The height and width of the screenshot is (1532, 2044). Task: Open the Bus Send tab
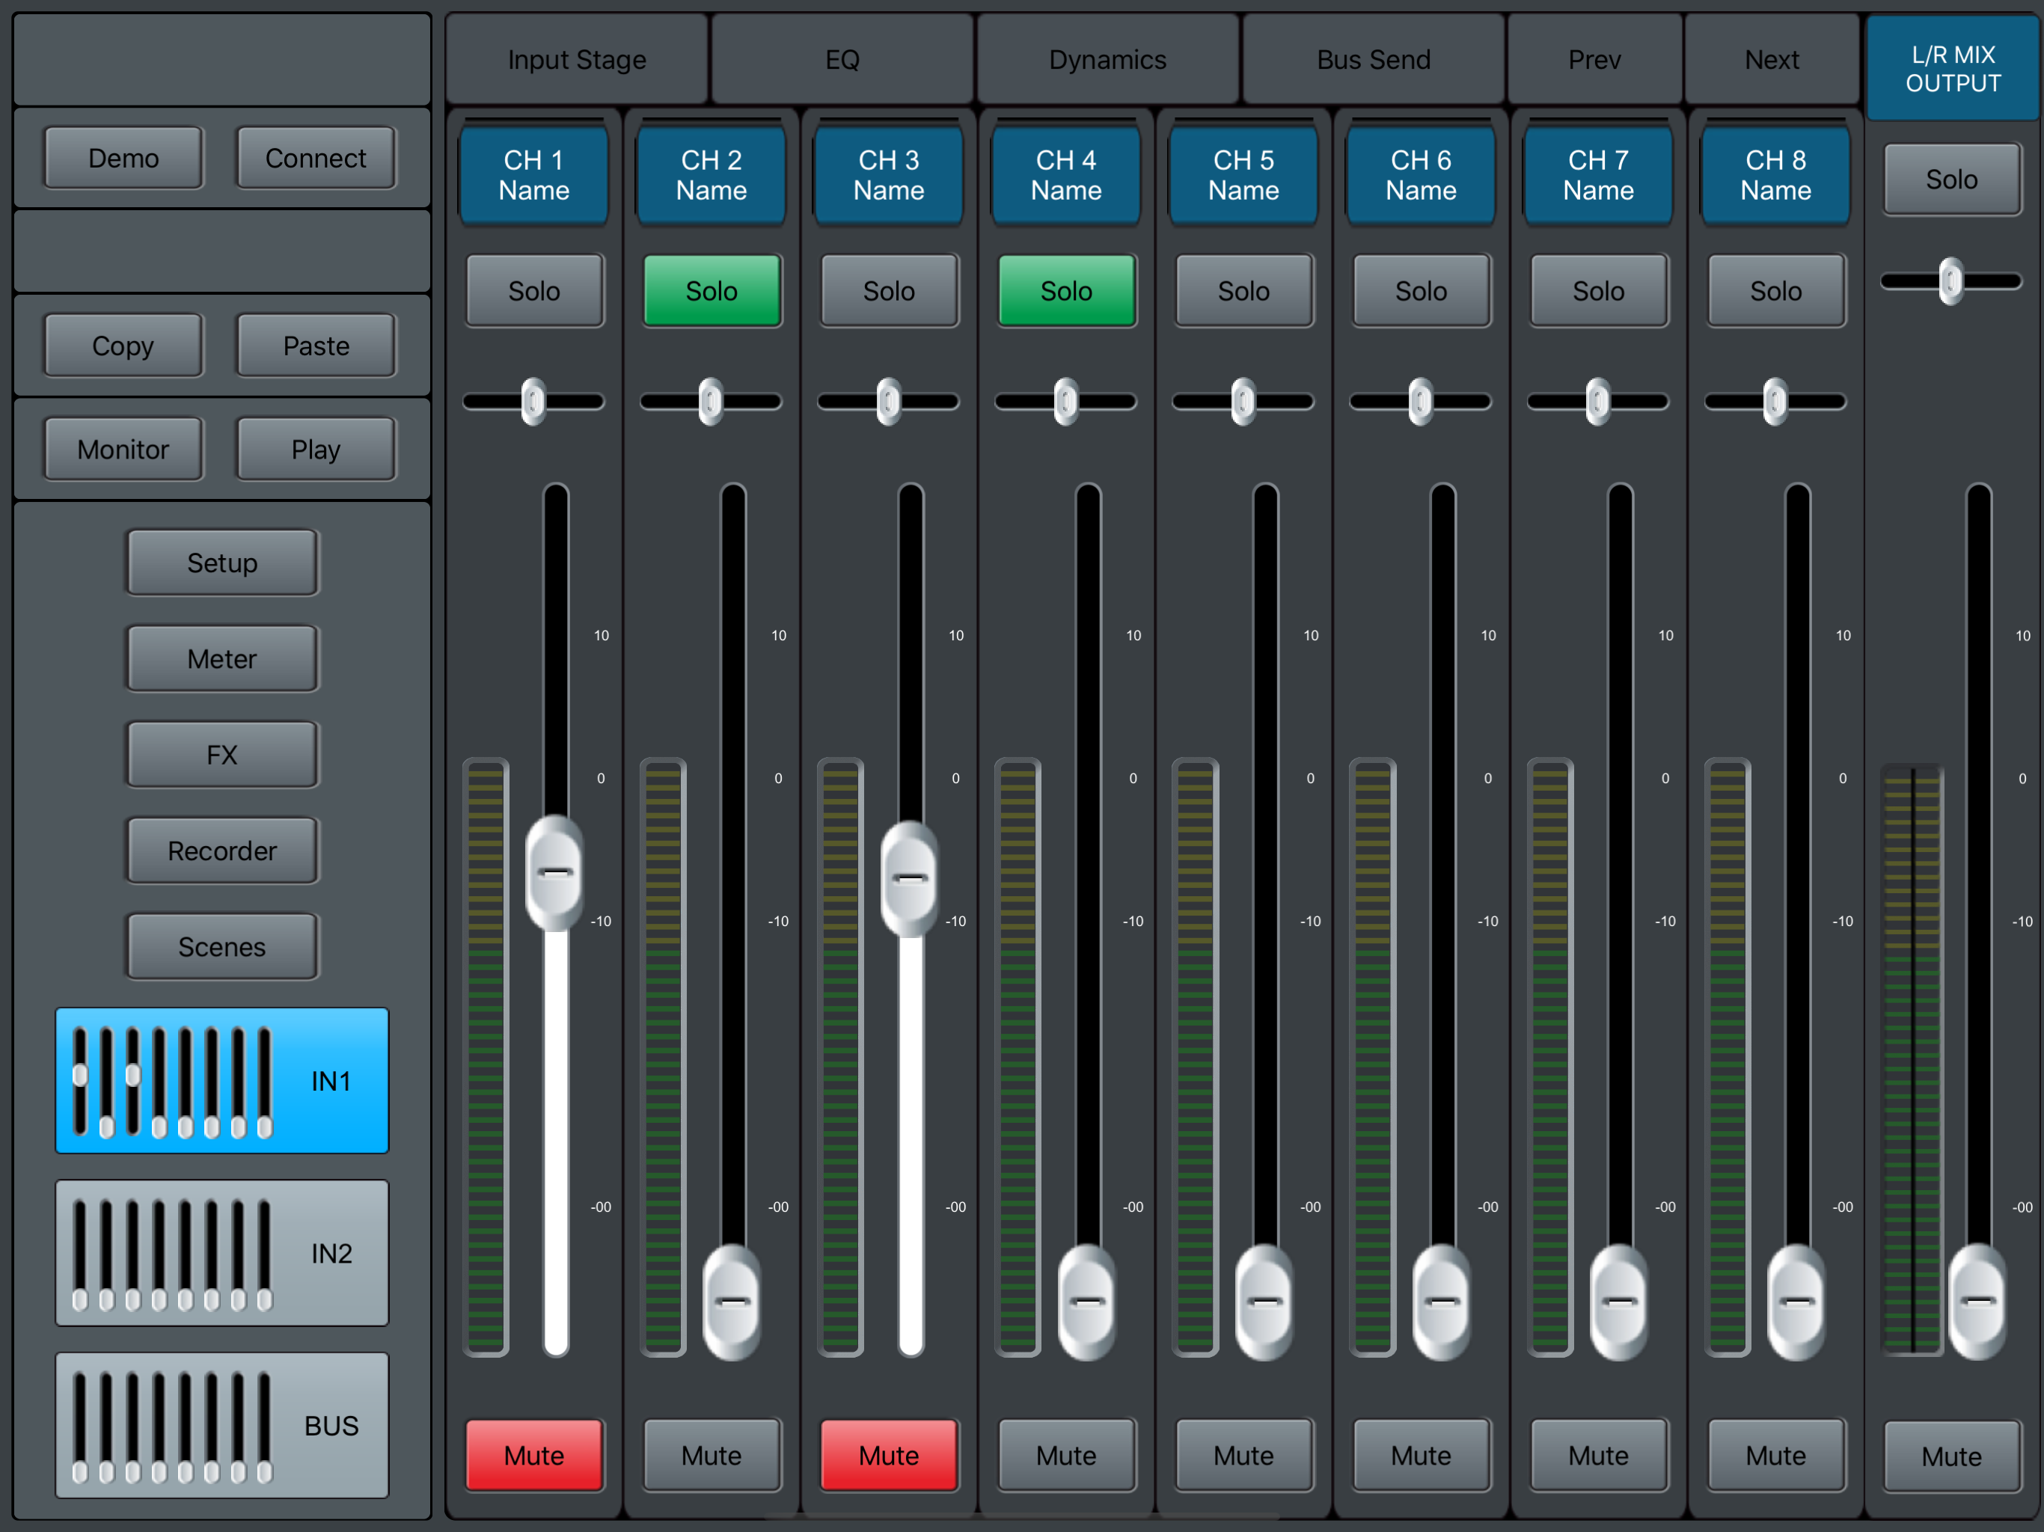(1373, 60)
